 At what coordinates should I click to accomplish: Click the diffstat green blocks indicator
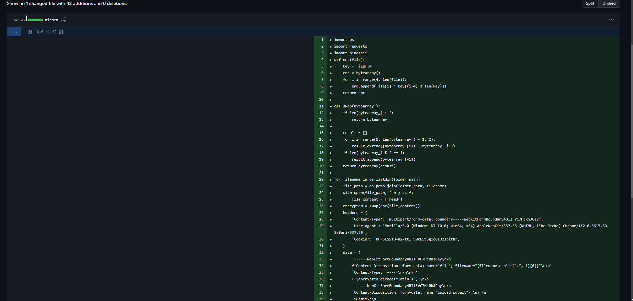[x=35, y=20]
